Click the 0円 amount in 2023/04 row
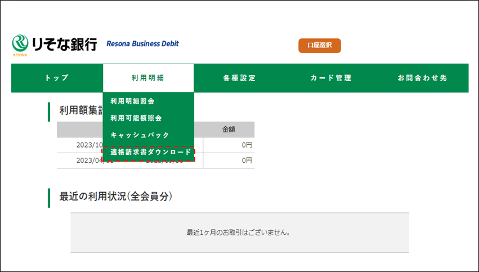 click(247, 160)
